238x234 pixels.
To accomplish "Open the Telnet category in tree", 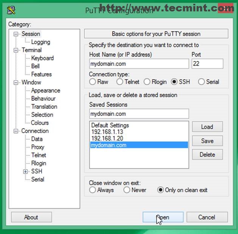I will pyautogui.click(x=39, y=155).
